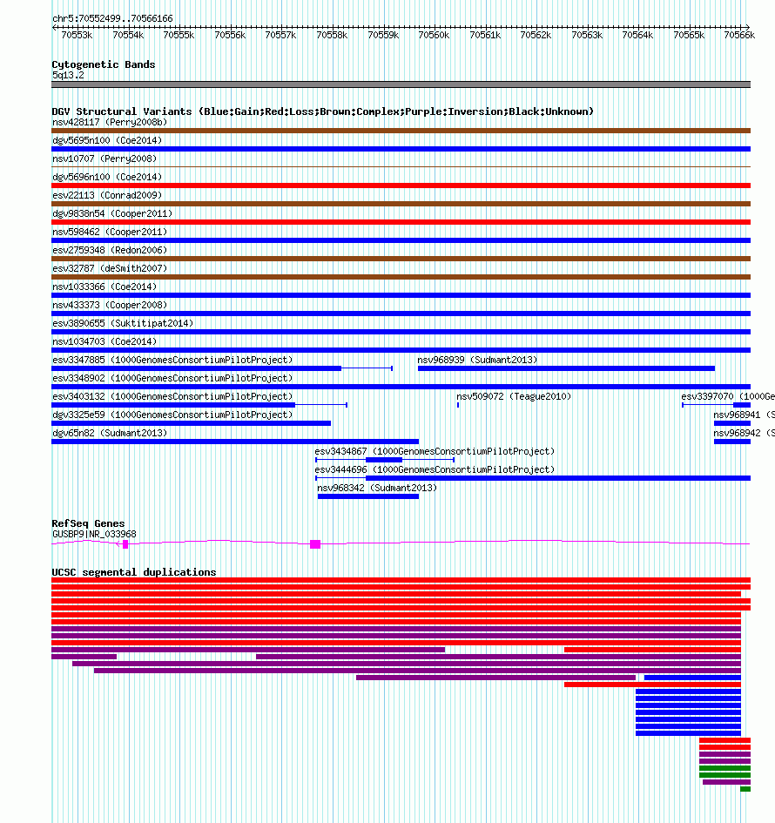This screenshot has width=775, height=823.
Task: Open the UCSC segmental duplications track title
Action: coord(134,572)
